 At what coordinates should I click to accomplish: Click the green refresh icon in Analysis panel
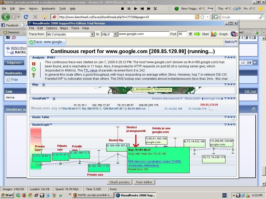click(34, 69)
